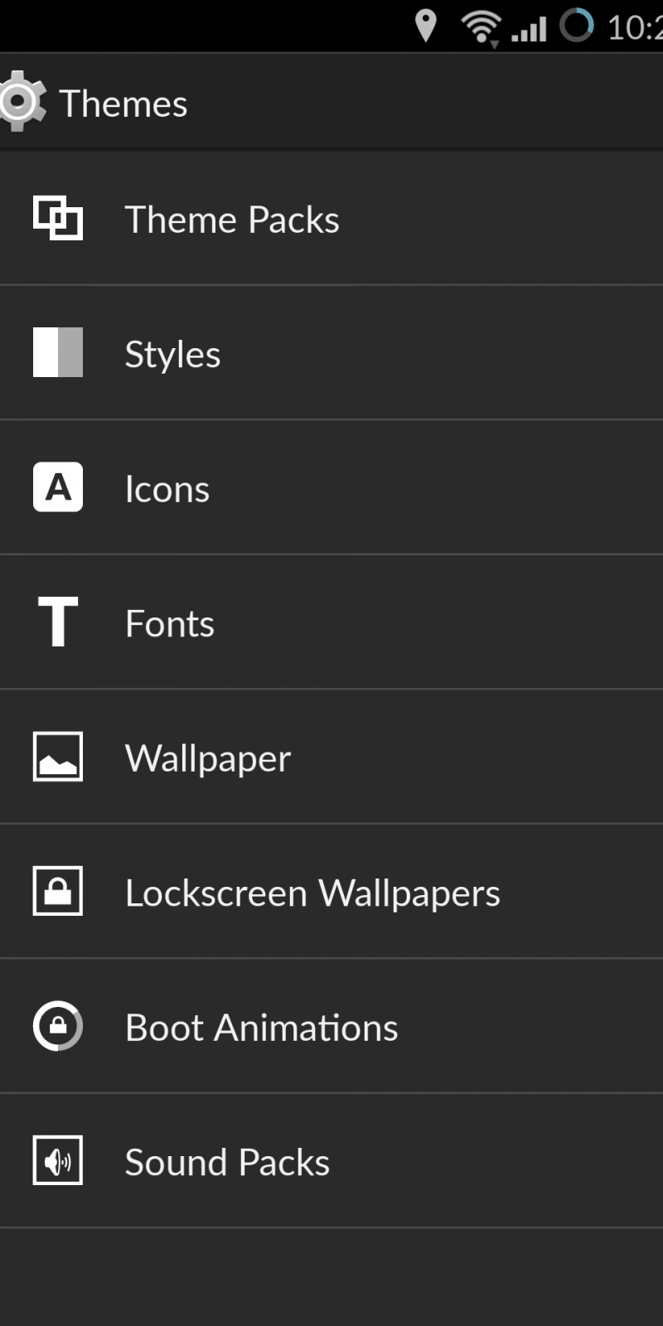Open Lockscreen Wallpapers
663x1326 pixels.
[312, 893]
